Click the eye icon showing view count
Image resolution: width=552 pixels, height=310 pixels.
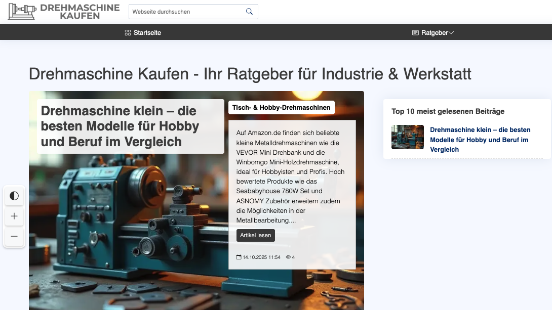tap(287, 257)
